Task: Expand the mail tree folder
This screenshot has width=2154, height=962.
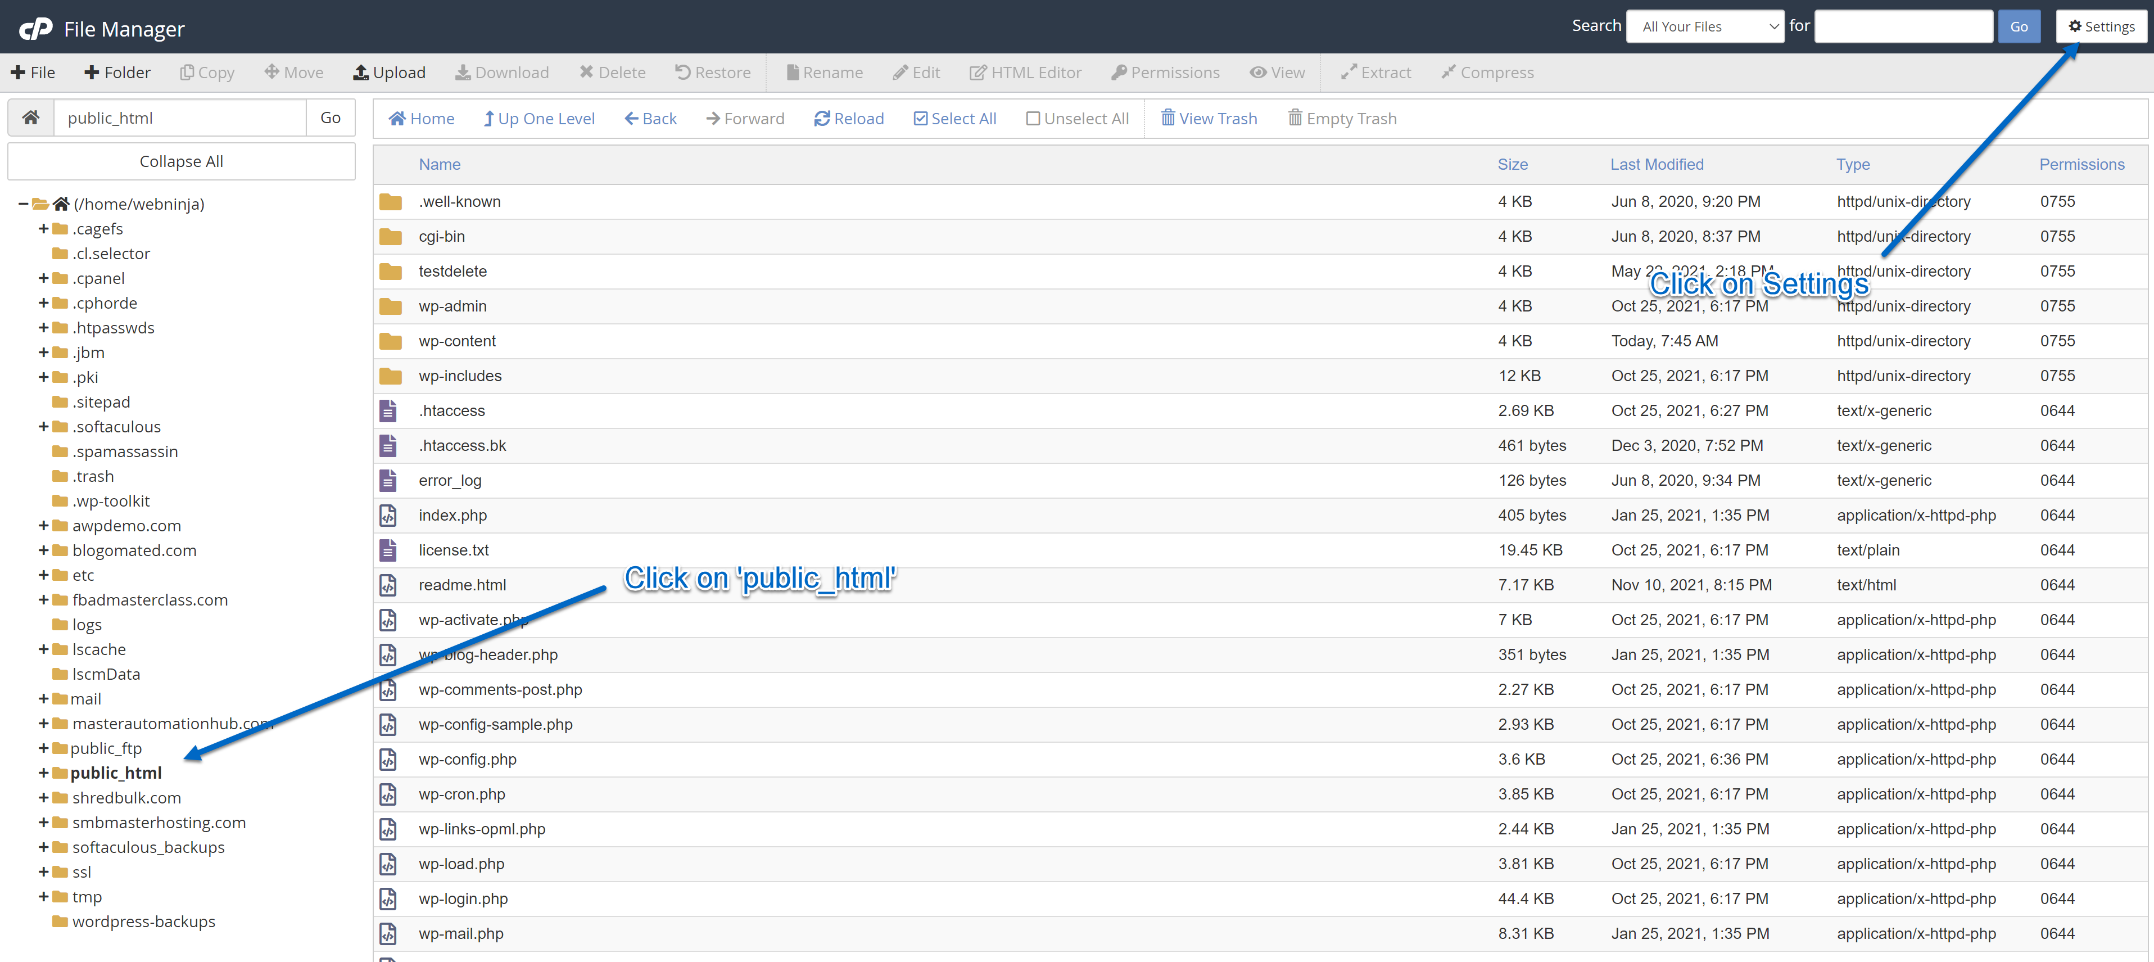Action: pyautogui.click(x=43, y=698)
